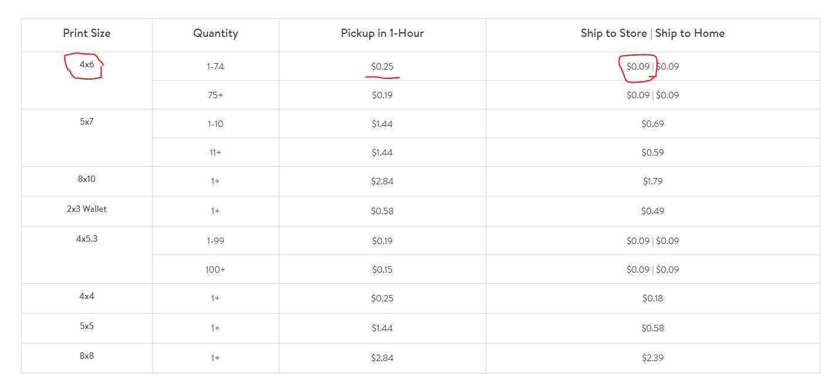Click the 75+ quantity cell
The height and width of the screenshot is (388, 831).
(x=216, y=95)
